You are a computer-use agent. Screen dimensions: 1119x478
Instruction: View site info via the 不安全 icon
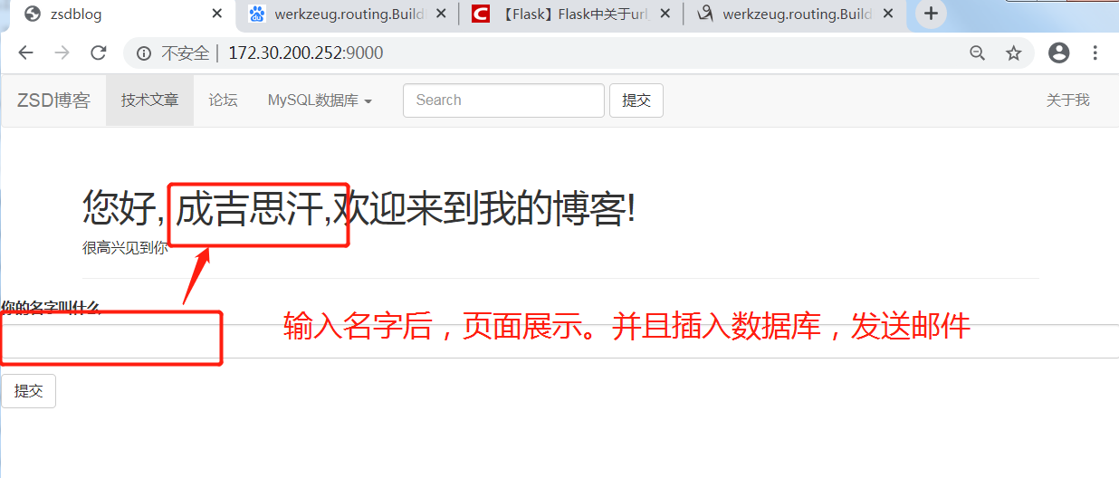(x=143, y=53)
